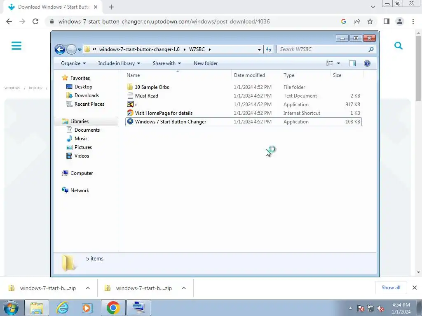
Task: Open the Share with menu
Action: (166, 63)
